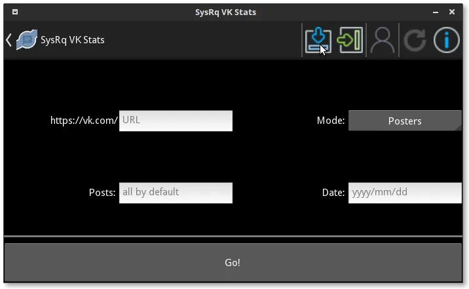Click the 'https://vk.com/' label
The width and height of the screenshot is (469, 289).
(x=84, y=121)
